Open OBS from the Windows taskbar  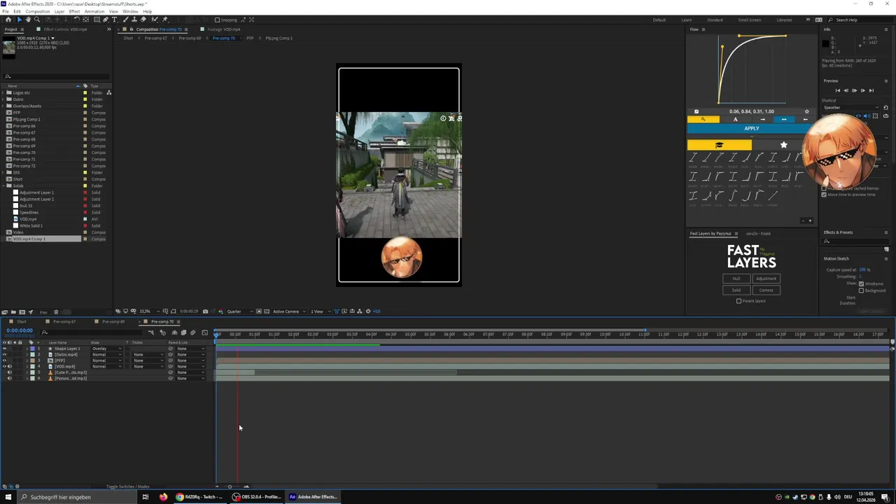(258, 497)
